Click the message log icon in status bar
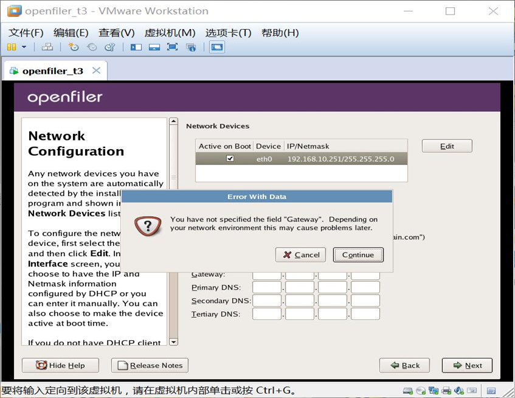Screen dimensions: 515x398 [491, 391]
